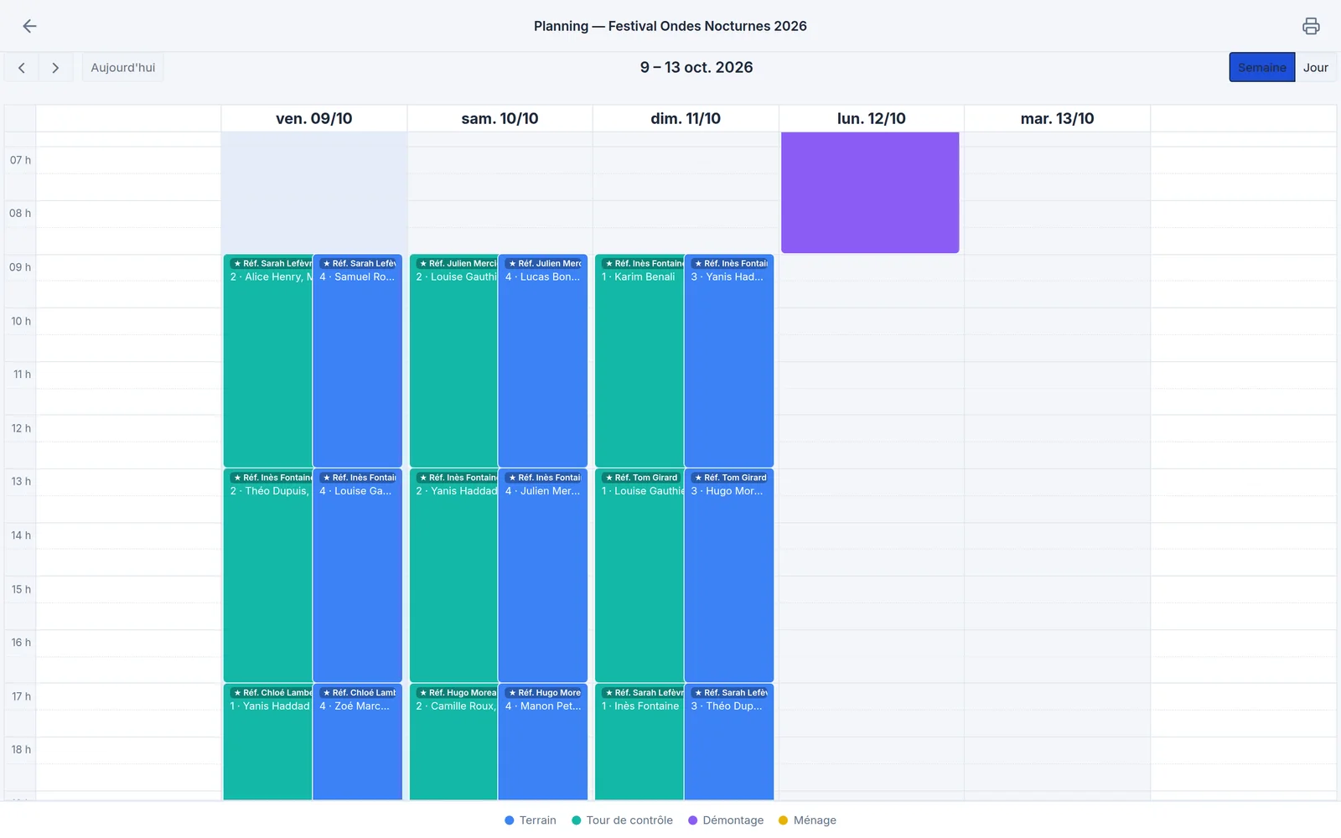The image size is (1341, 838).
Task: Click the teal Tour de contrôle legend dot
Action: point(577,820)
